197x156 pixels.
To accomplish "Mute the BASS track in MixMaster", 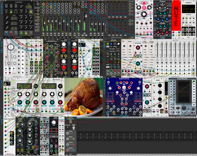I will pos(47,33).
